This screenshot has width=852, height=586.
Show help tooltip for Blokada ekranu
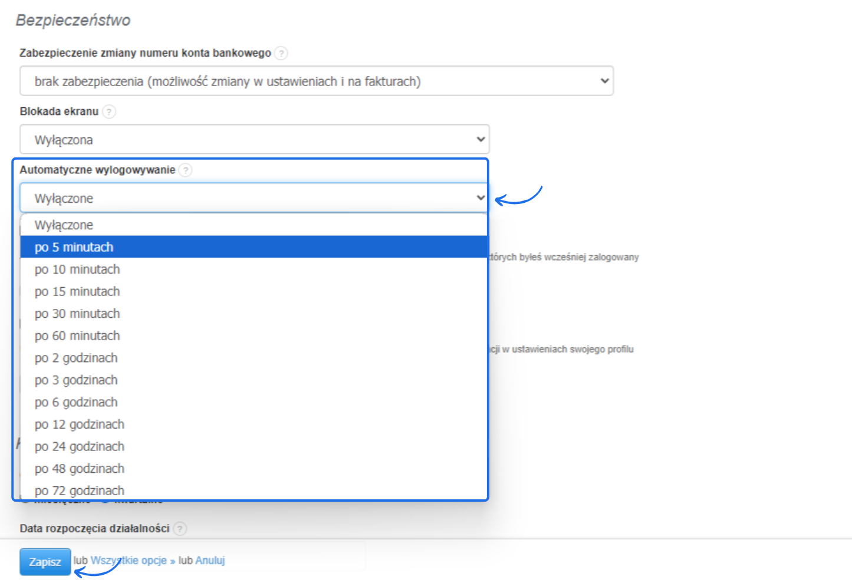pos(109,111)
